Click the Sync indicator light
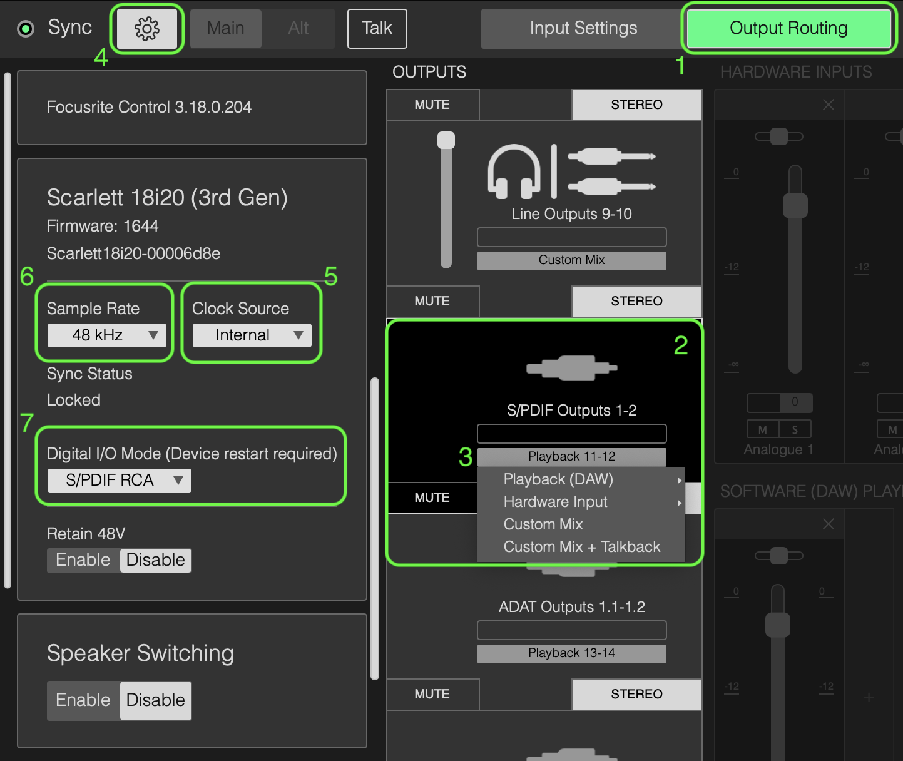 (26, 28)
